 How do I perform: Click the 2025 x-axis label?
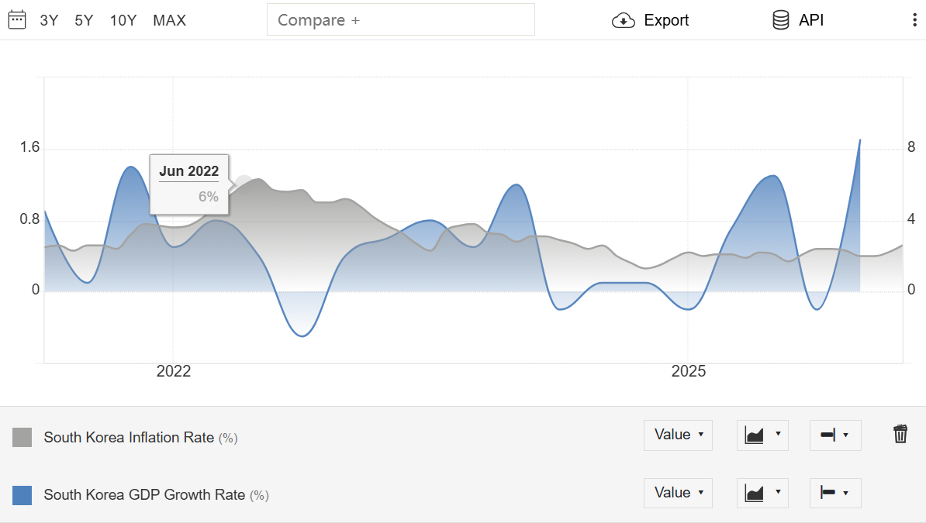tap(689, 370)
